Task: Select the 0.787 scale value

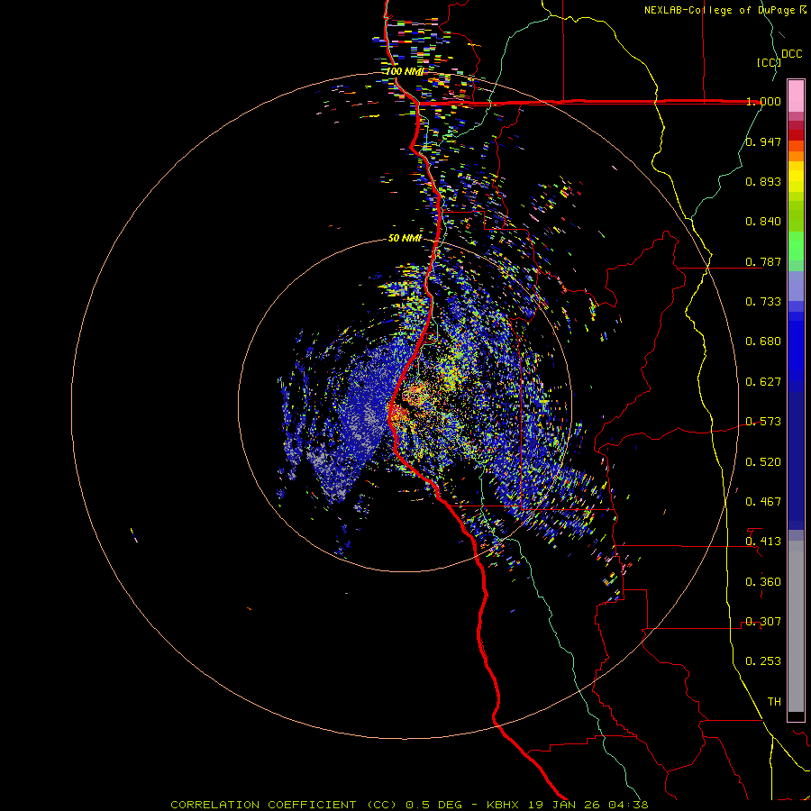Action: tap(763, 261)
